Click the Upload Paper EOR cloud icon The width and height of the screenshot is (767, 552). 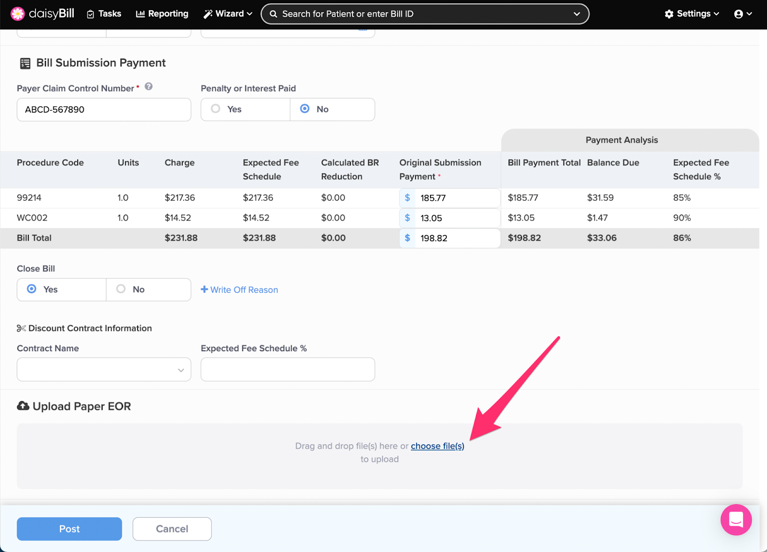pos(23,406)
